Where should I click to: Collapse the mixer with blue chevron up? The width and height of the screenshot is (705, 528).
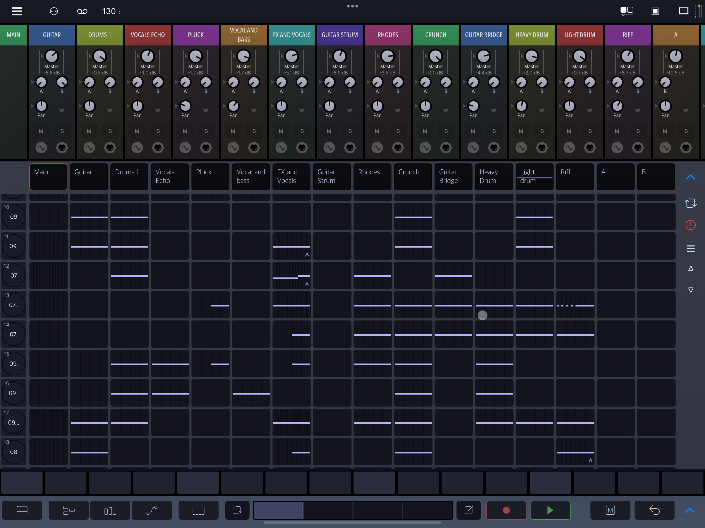(690, 177)
